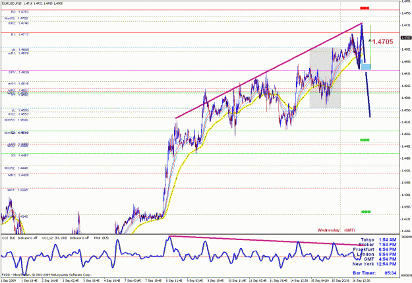Click the GMT 4:54 PM clock entry
The width and height of the screenshot is (412, 283).
coord(380,259)
